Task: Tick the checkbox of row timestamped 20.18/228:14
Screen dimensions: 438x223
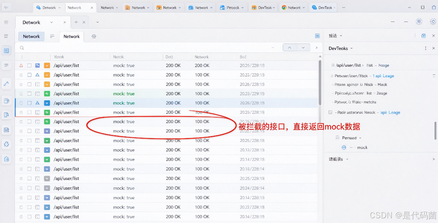Action: (x=29, y=169)
